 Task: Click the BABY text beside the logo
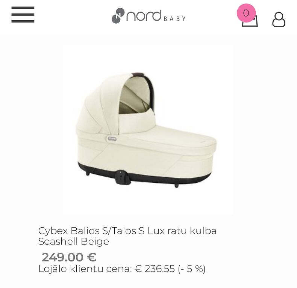point(174,19)
